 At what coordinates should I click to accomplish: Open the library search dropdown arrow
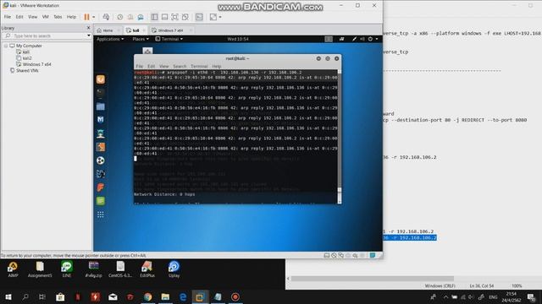click(89, 35)
